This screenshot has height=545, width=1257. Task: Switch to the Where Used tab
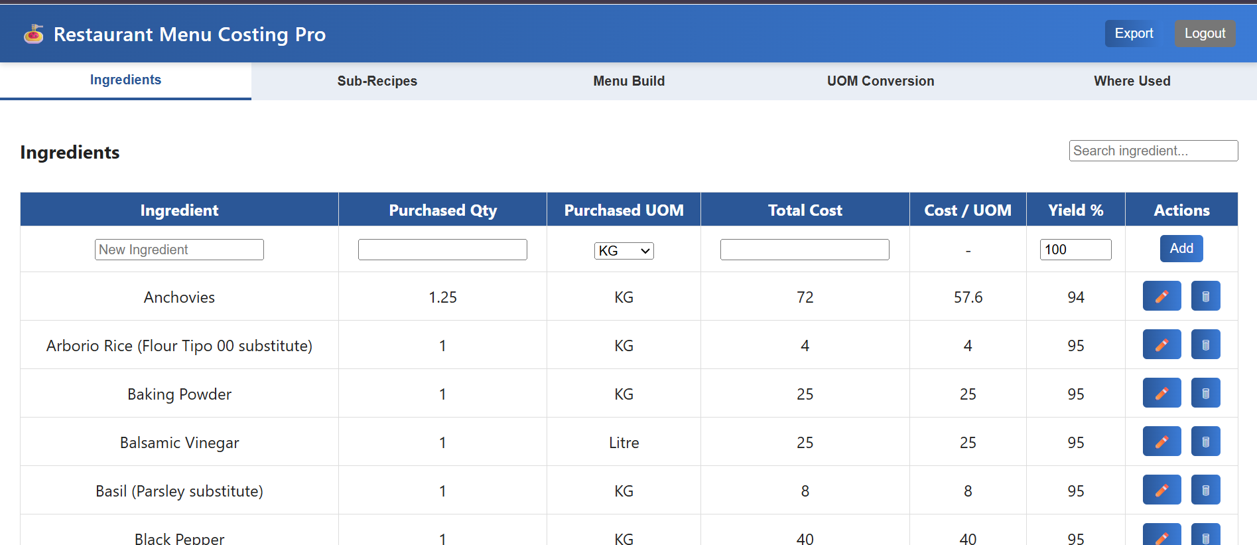click(1132, 81)
